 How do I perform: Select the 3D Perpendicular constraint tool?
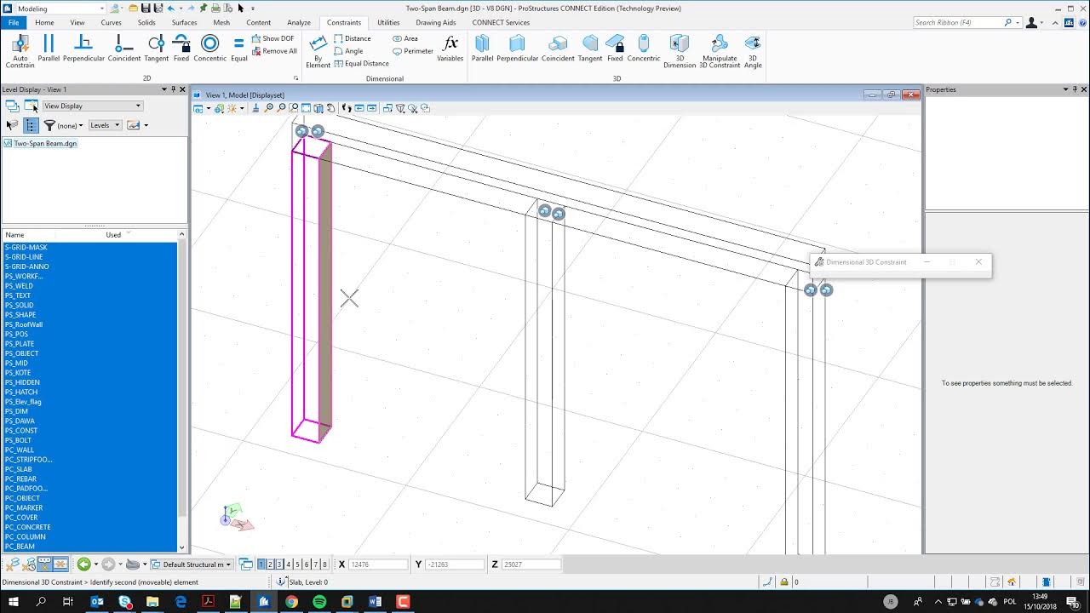(517, 49)
